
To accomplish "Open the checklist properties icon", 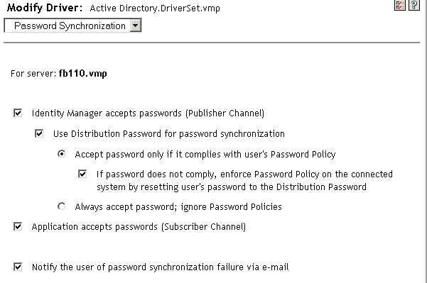I will [x=400, y=5].
